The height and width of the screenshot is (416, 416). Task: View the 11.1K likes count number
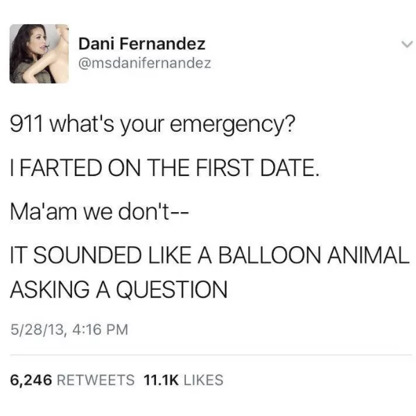coord(161,380)
